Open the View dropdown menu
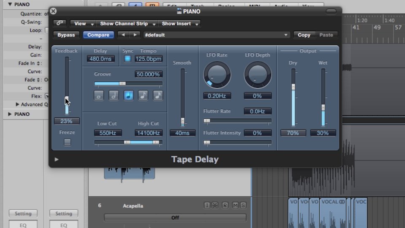The image size is (405, 228). click(83, 24)
